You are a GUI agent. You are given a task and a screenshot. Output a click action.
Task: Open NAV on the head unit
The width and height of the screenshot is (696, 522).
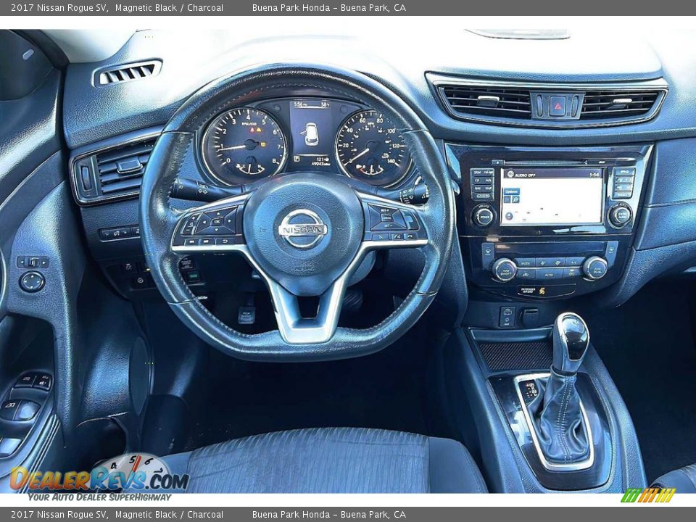(x=478, y=188)
